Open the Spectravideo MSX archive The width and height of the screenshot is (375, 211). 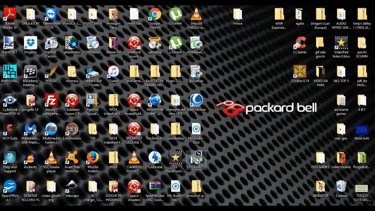pos(155,186)
